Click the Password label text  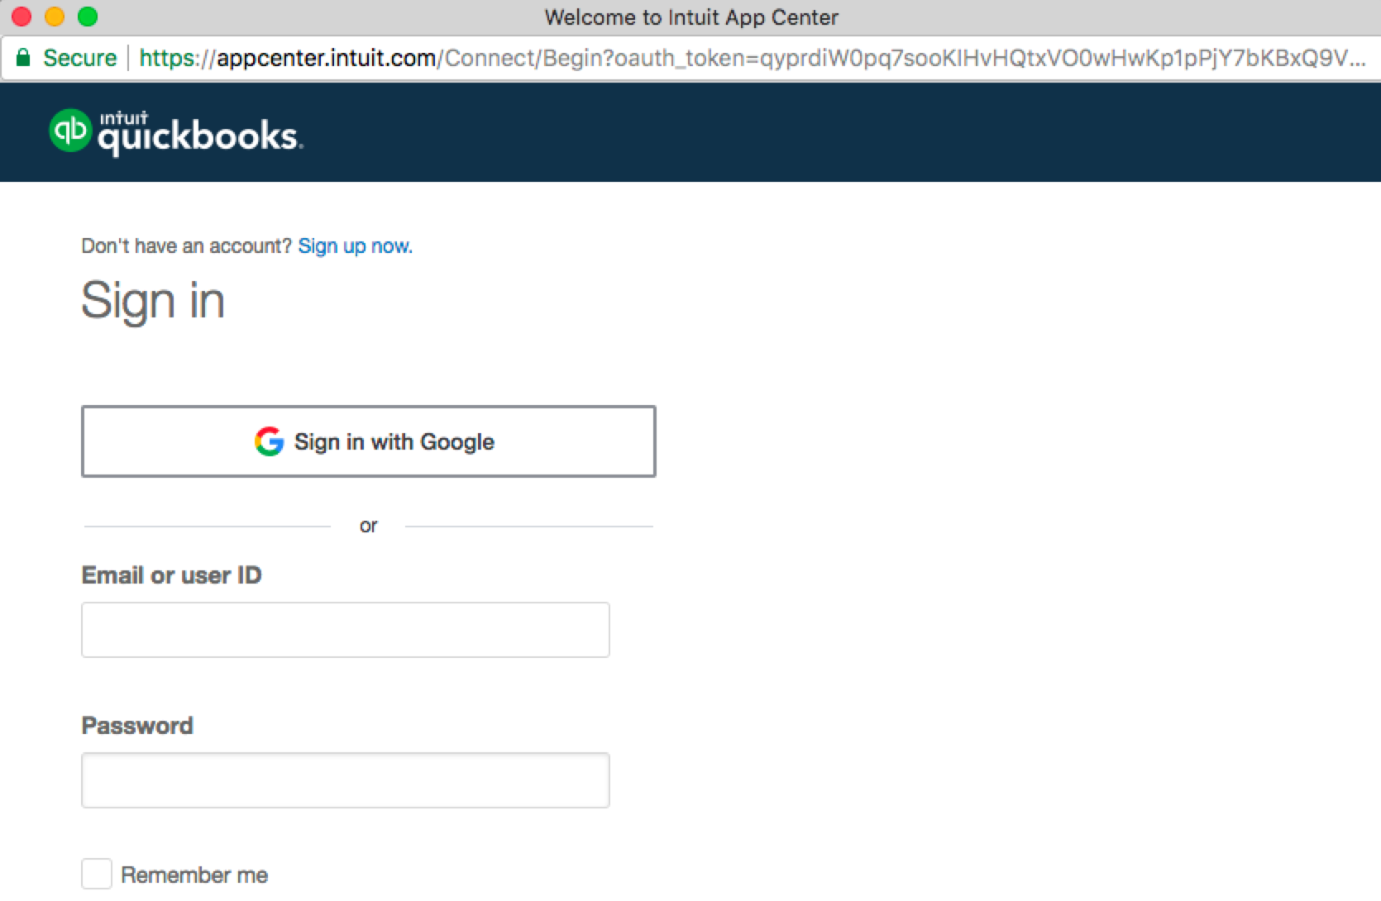[137, 726]
